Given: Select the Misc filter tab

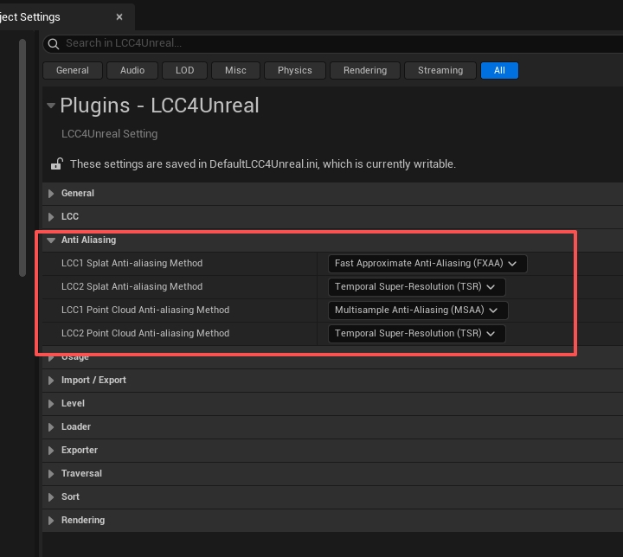Looking at the screenshot, I should (x=235, y=70).
